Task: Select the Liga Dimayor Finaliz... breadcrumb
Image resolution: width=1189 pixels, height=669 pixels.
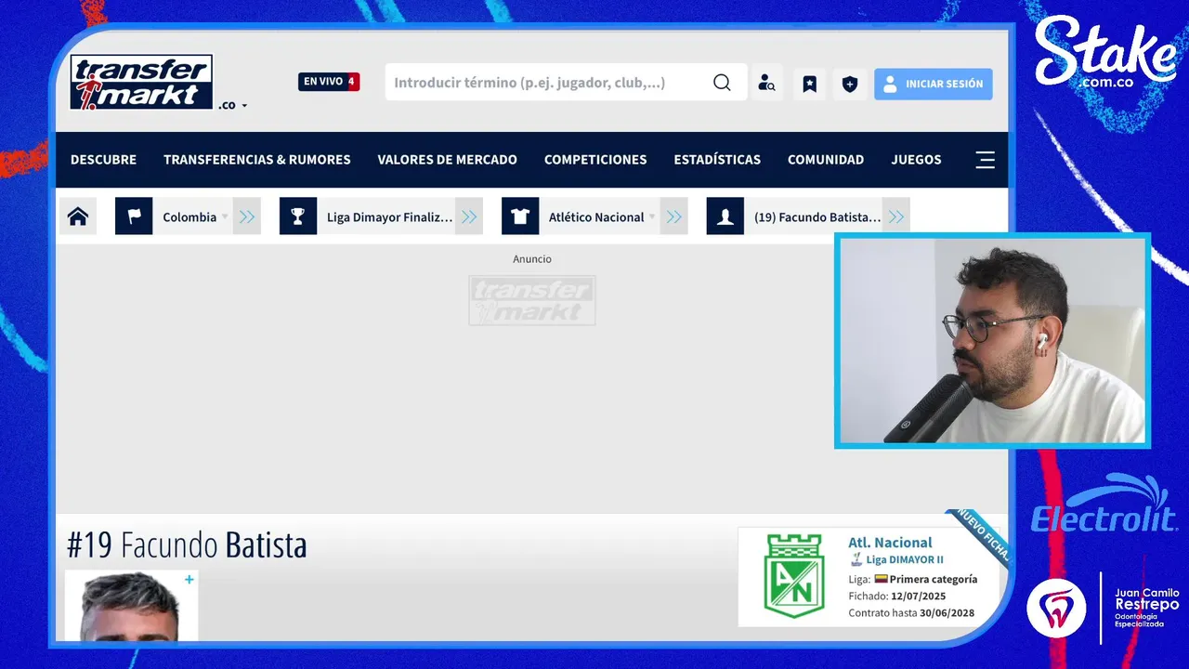Action: (x=389, y=216)
